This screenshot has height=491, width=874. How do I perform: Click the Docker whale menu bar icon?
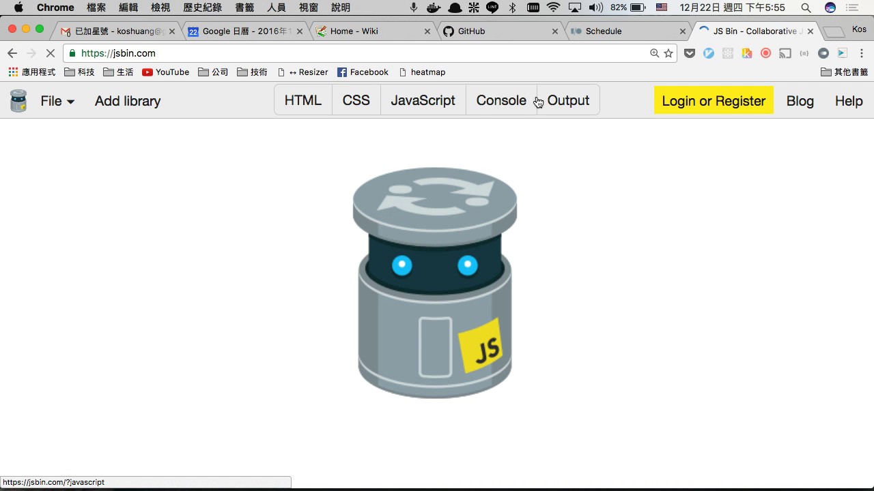(x=434, y=8)
